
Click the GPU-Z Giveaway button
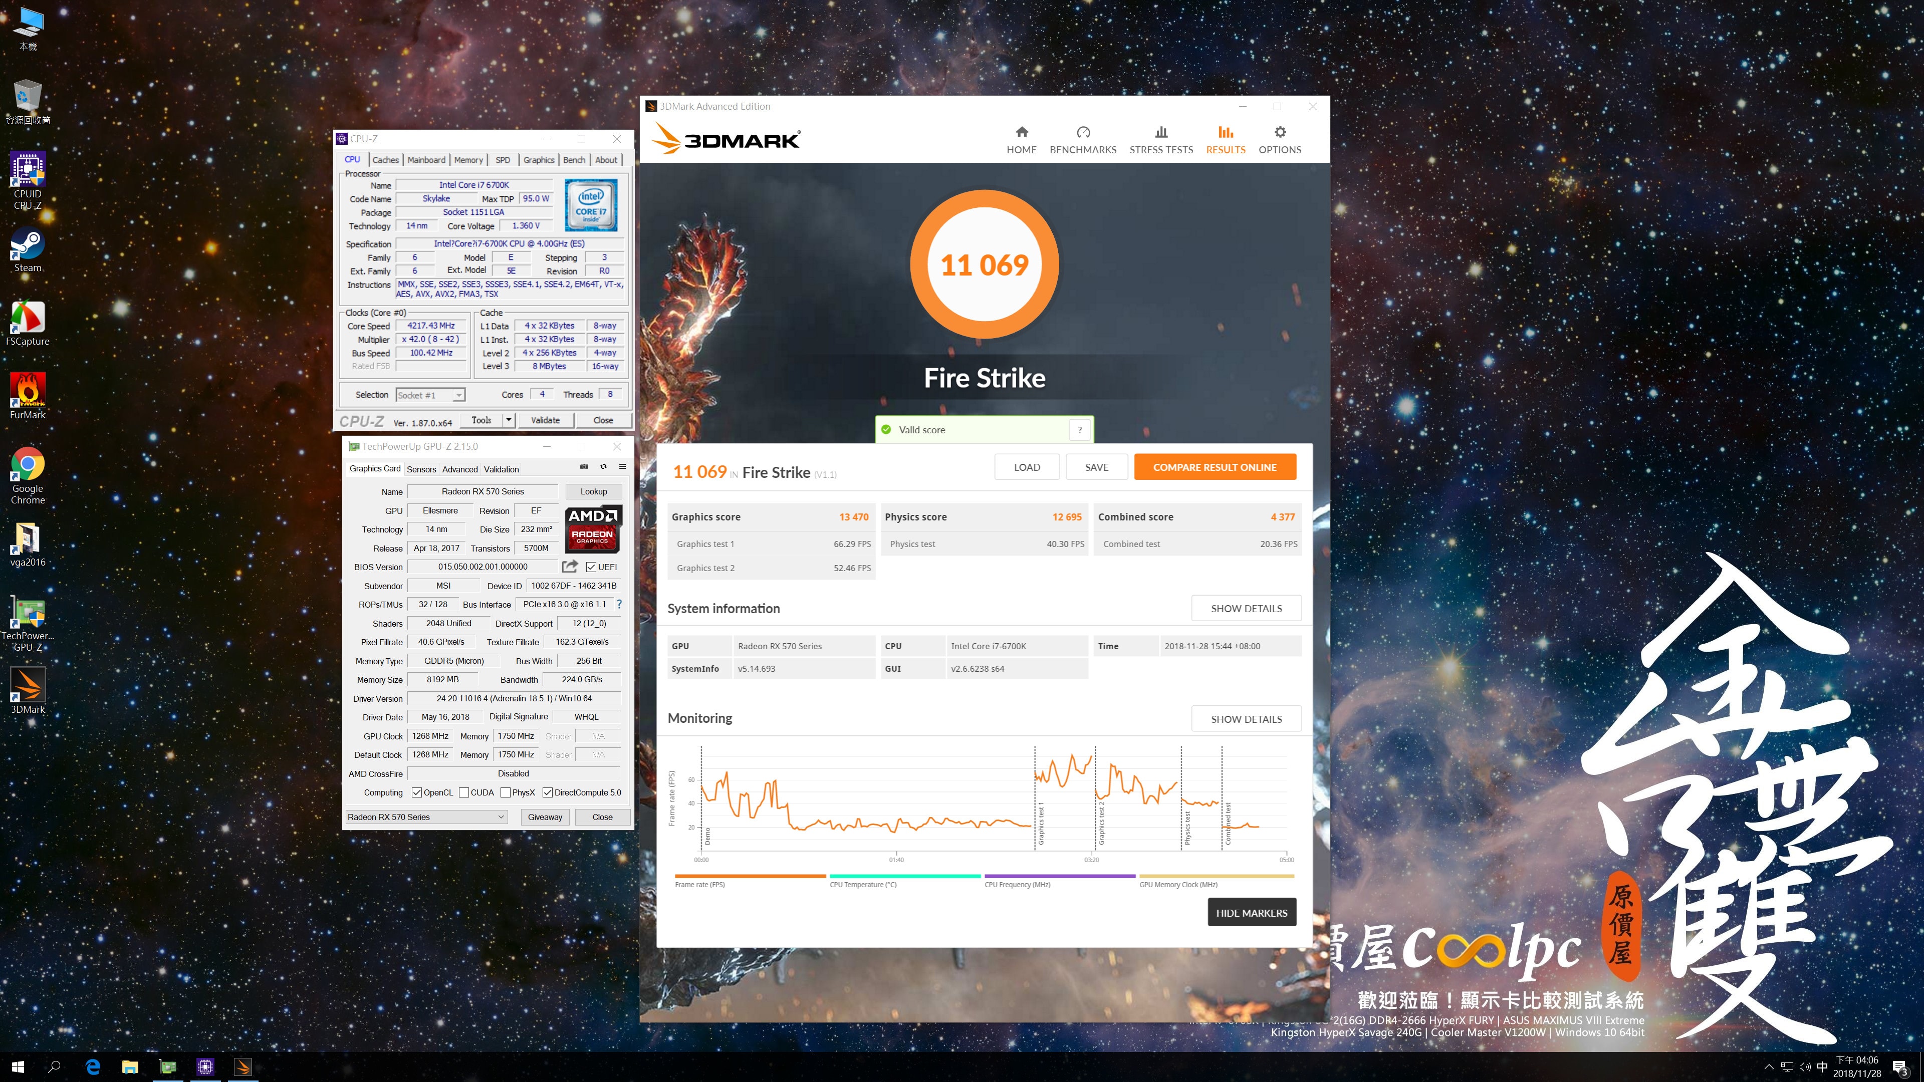[x=545, y=817]
